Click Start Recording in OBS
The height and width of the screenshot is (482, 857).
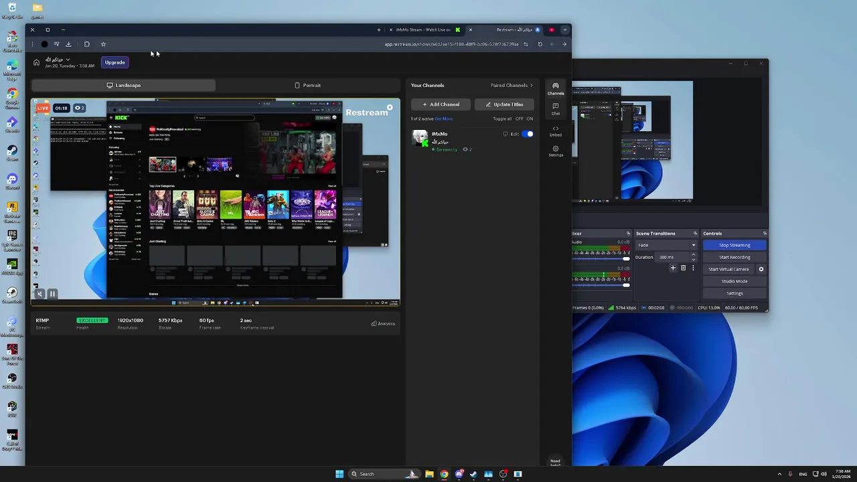pos(734,257)
